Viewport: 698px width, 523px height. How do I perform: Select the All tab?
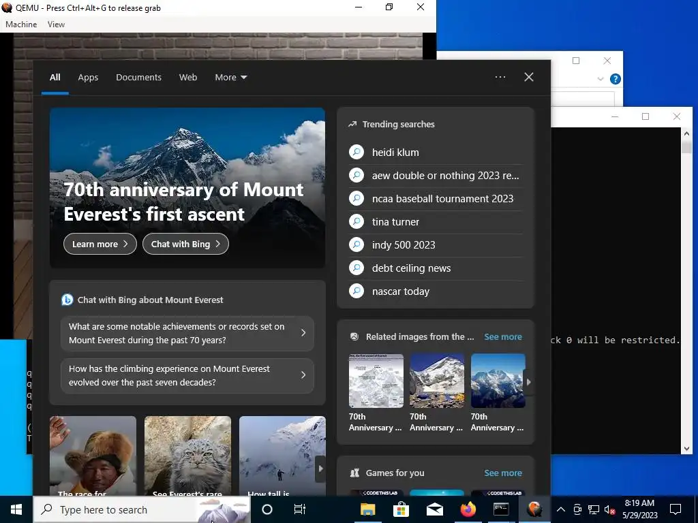click(55, 77)
